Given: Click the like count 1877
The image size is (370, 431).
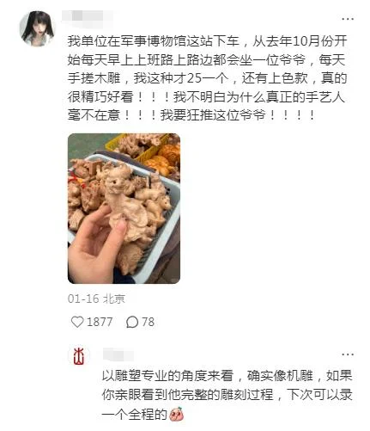Looking at the screenshot, I should pyautogui.click(x=100, y=322).
